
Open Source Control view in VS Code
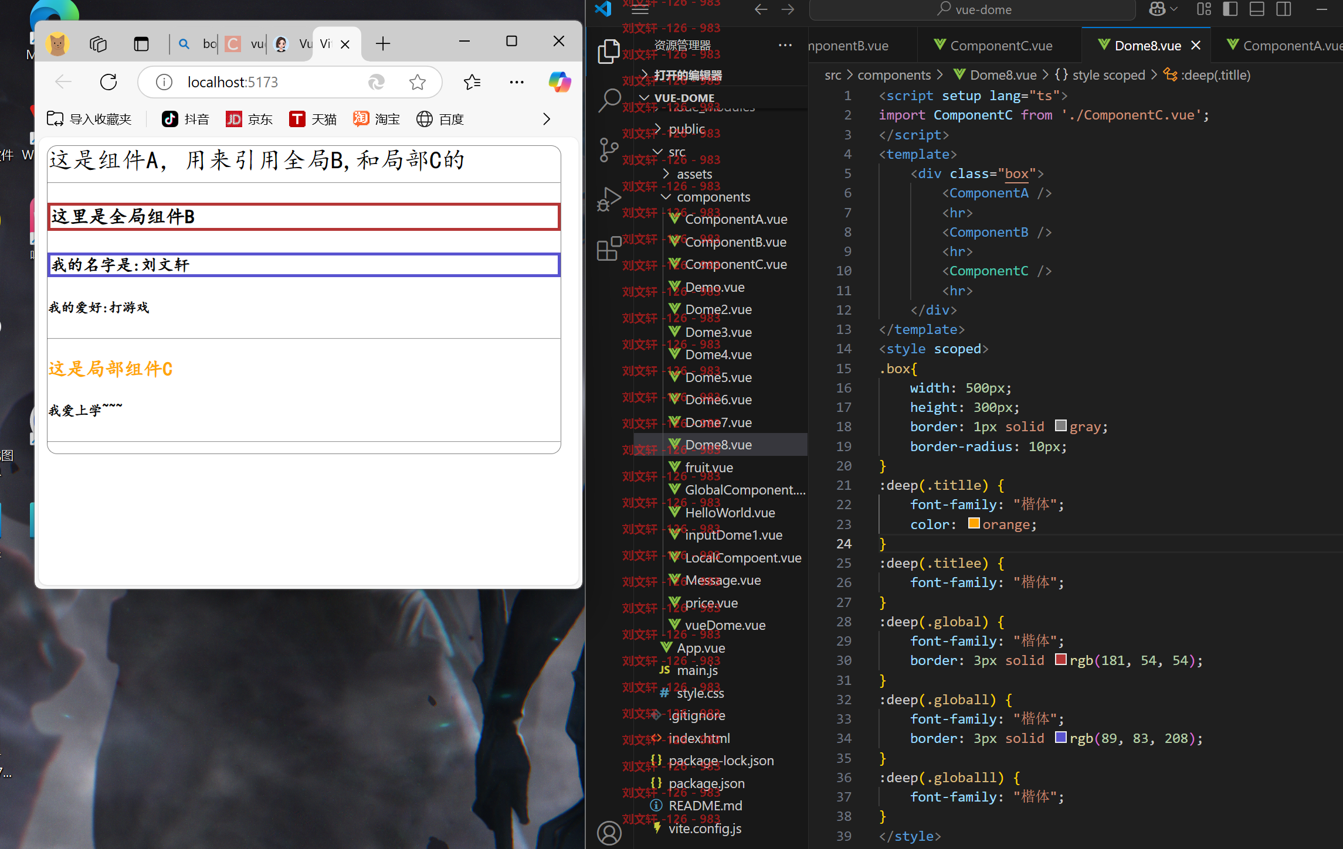(609, 150)
